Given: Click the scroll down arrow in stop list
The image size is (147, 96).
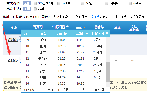Looking at the screenshot, I should pos(108,84).
